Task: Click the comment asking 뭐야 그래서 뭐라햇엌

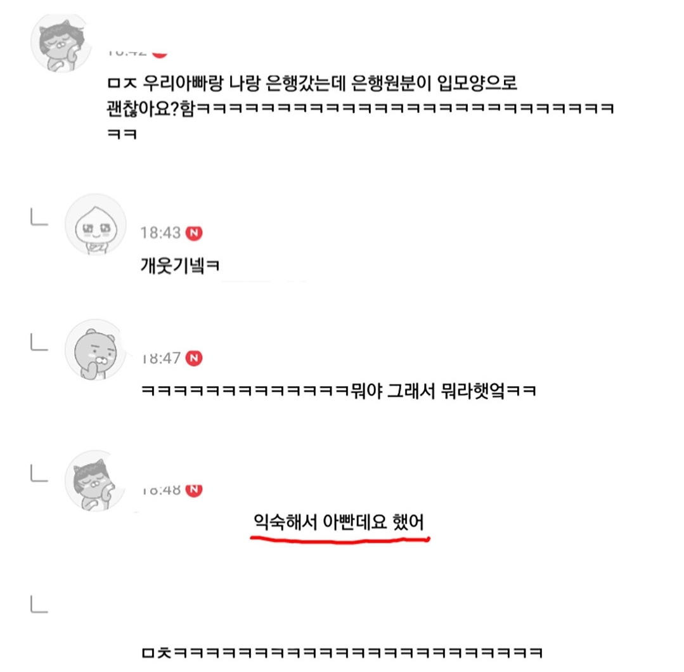Action: (x=339, y=391)
